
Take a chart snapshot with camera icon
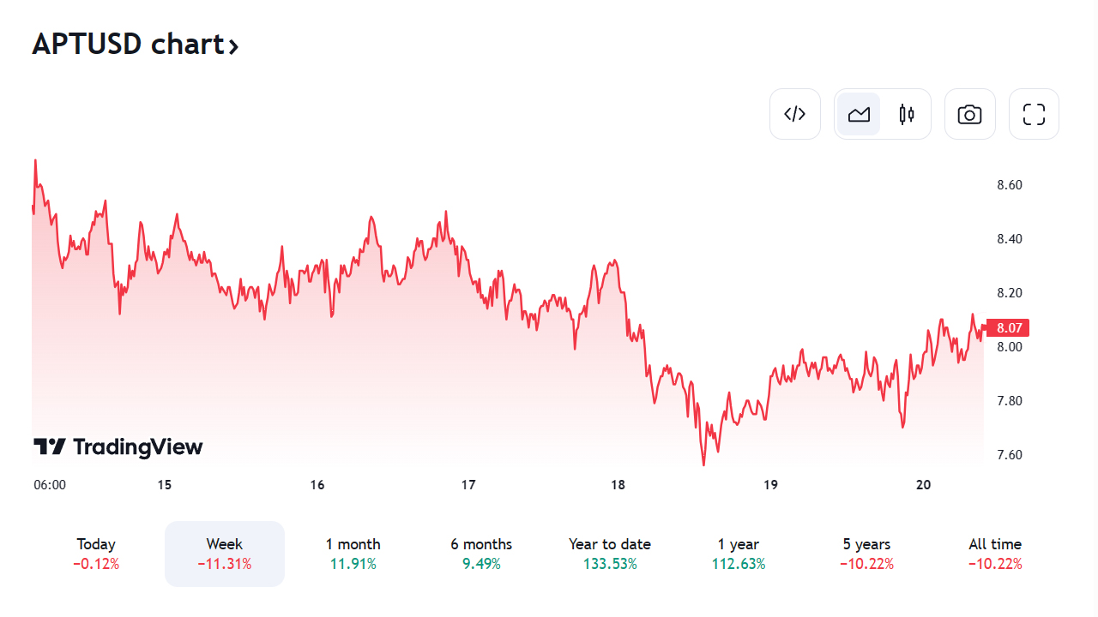tap(969, 114)
